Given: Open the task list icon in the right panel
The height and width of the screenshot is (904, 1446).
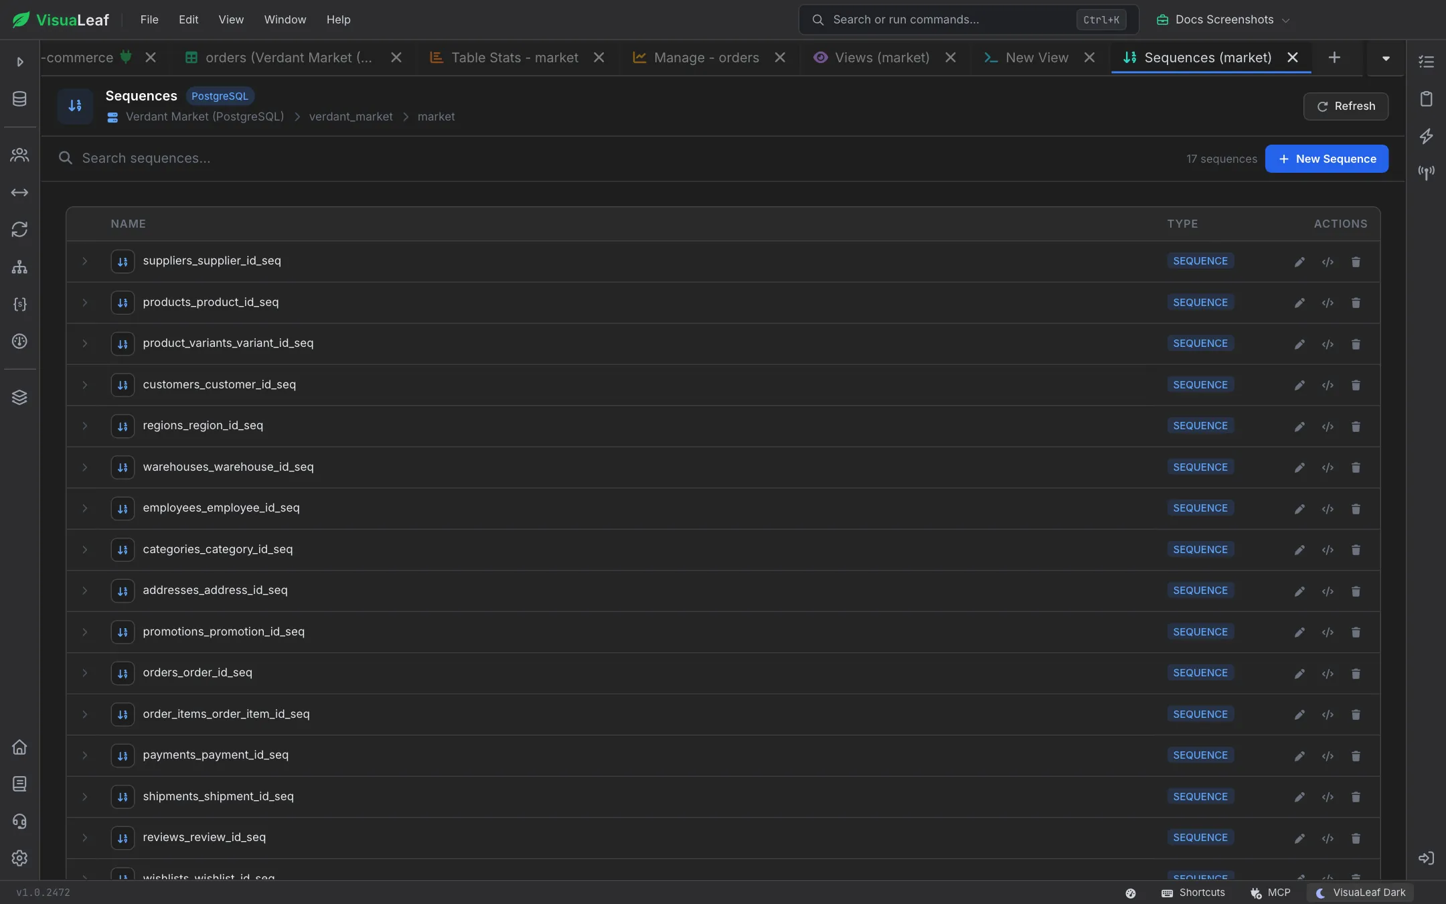Looking at the screenshot, I should [1426, 62].
